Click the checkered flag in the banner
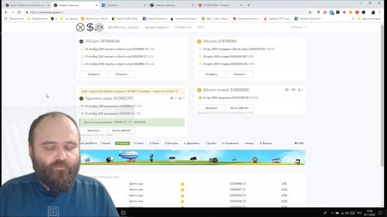This screenshot has height=217, width=387. tap(87, 160)
